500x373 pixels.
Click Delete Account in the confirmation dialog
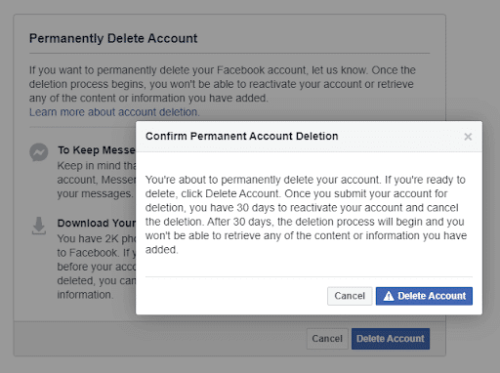tap(424, 296)
